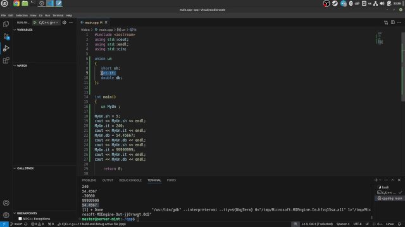
Task: Open the File menu
Action: point(3,15)
